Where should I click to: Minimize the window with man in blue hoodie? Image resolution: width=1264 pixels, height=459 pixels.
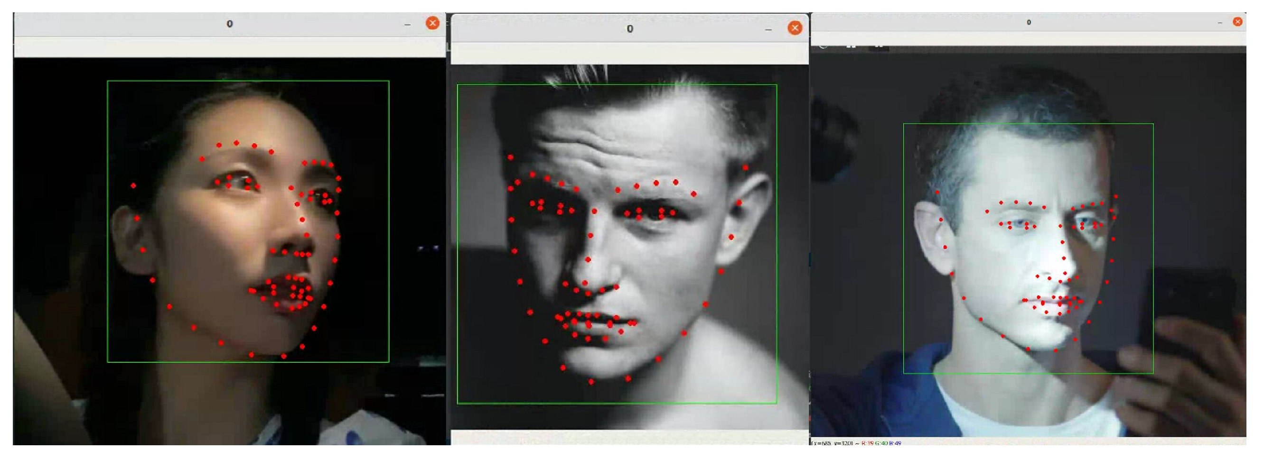click(1220, 23)
